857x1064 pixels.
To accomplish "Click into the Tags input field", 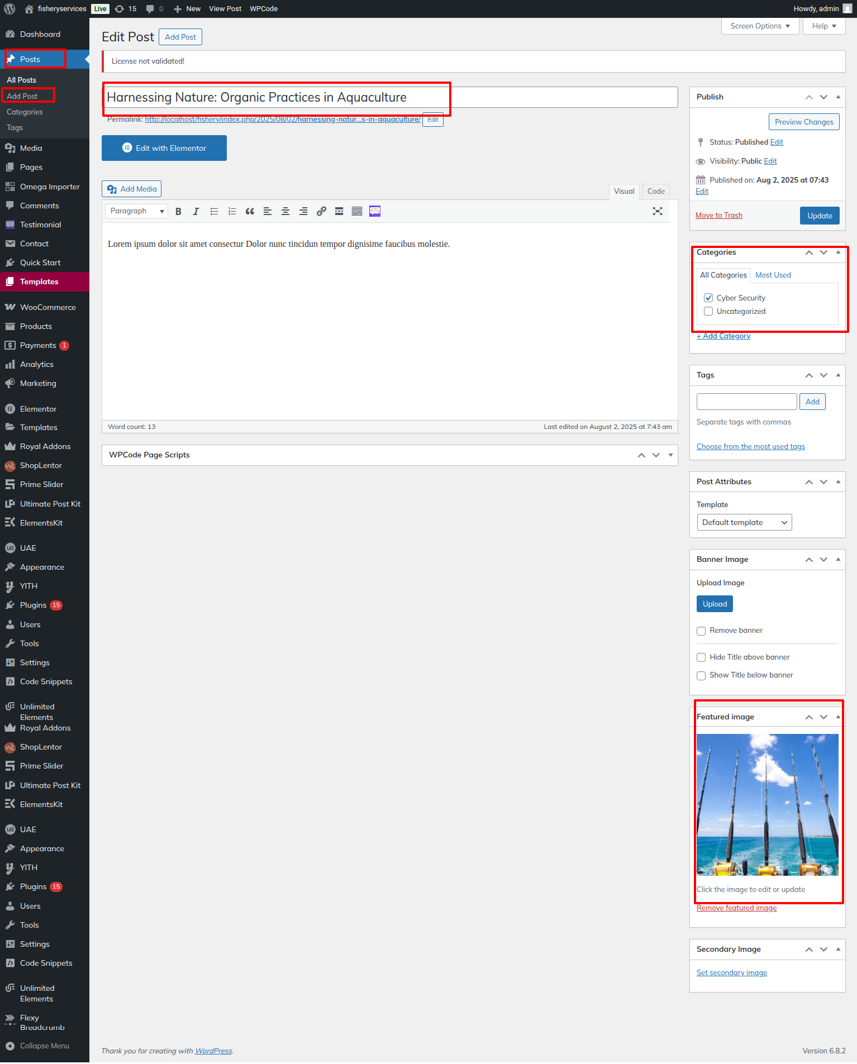I will (746, 402).
